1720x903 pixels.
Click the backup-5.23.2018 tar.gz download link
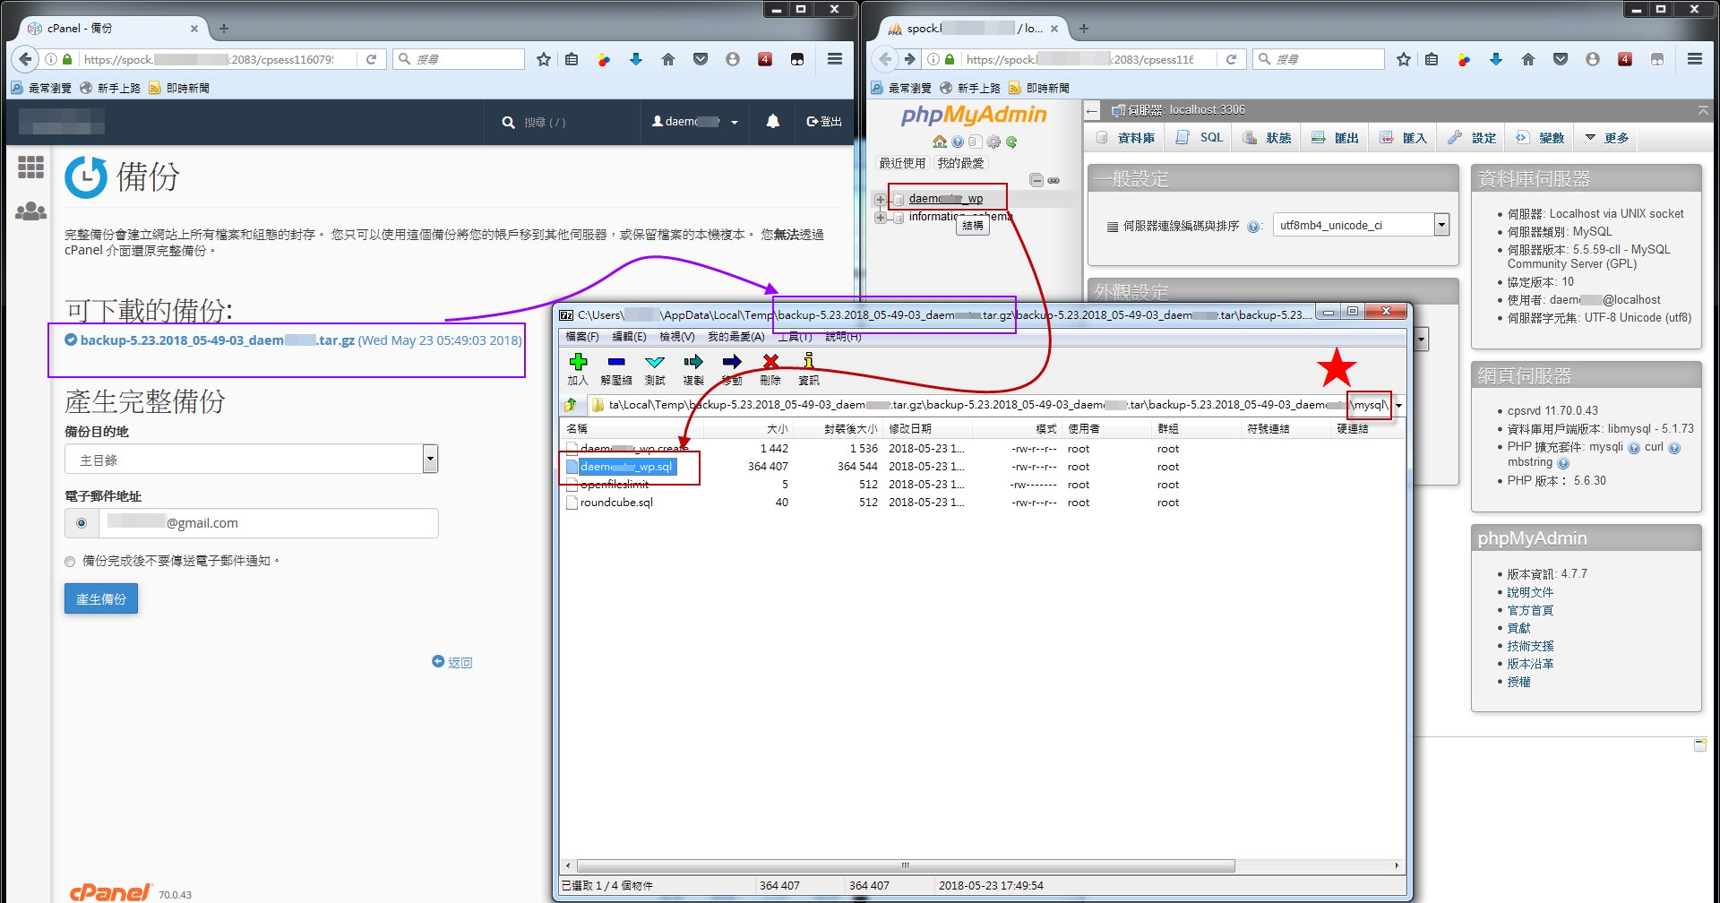point(218,340)
